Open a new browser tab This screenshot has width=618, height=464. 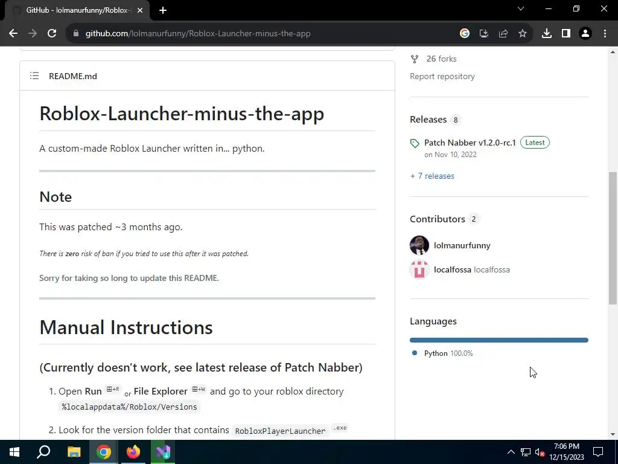click(x=163, y=10)
